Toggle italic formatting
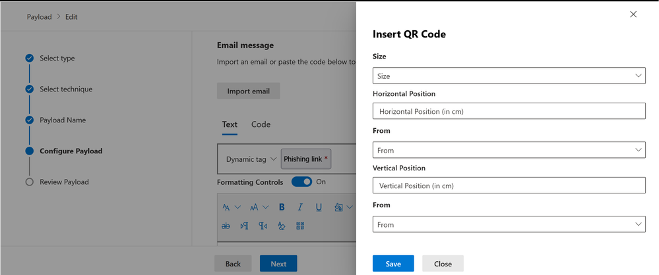Viewport: 659px width, 275px height. [300, 207]
